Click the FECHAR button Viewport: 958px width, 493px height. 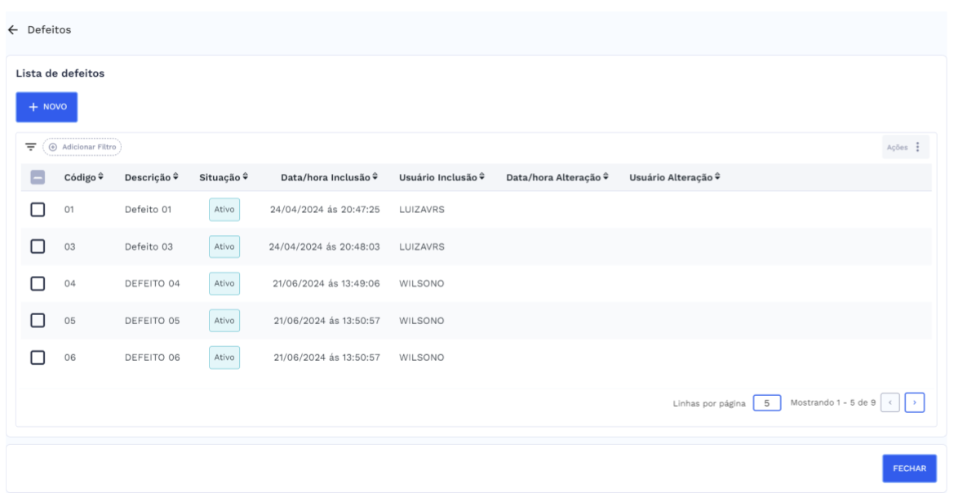click(x=909, y=469)
